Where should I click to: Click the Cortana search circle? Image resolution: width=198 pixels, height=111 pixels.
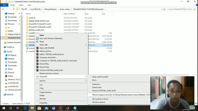pyautogui.click(x=11, y=108)
